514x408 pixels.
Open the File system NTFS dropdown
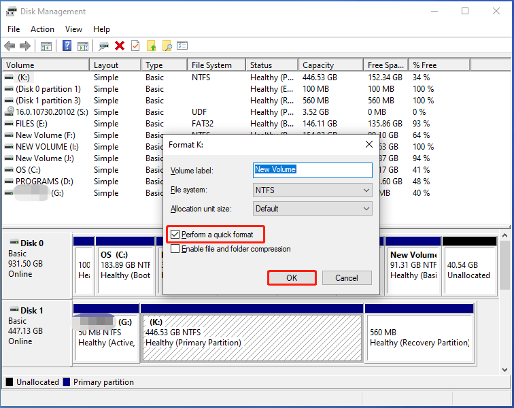click(312, 190)
